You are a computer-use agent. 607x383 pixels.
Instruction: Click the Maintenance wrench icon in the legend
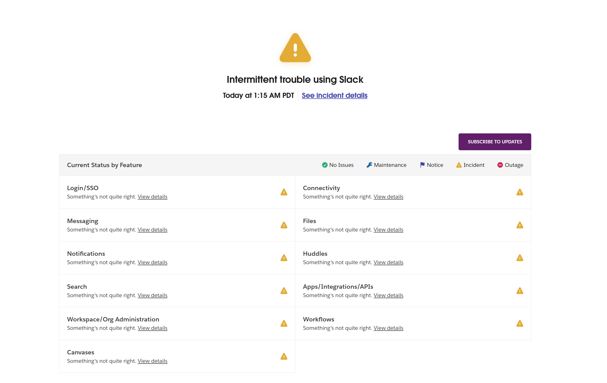coord(369,165)
